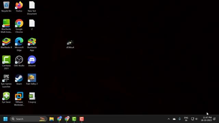219x123 pixels.
Task: Open the clock and date flyout
Action: click(x=206, y=119)
